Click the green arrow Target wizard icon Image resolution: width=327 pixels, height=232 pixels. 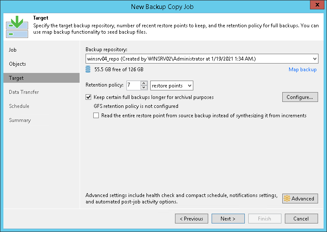click(x=17, y=26)
